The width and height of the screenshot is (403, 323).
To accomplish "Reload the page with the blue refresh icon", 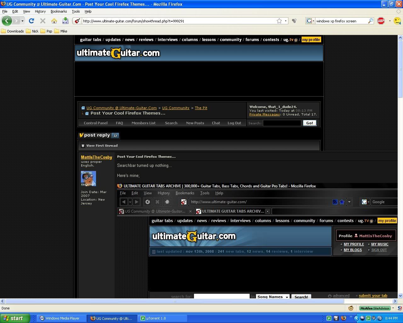I will 31,21.
